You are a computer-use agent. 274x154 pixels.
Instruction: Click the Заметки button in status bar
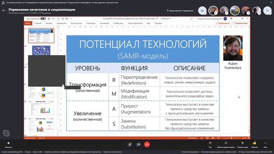click(x=192, y=138)
